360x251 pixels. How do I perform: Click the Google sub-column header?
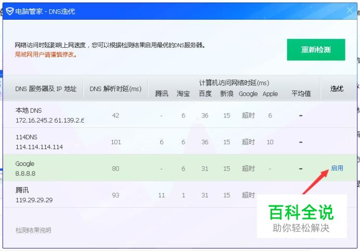pos(248,94)
